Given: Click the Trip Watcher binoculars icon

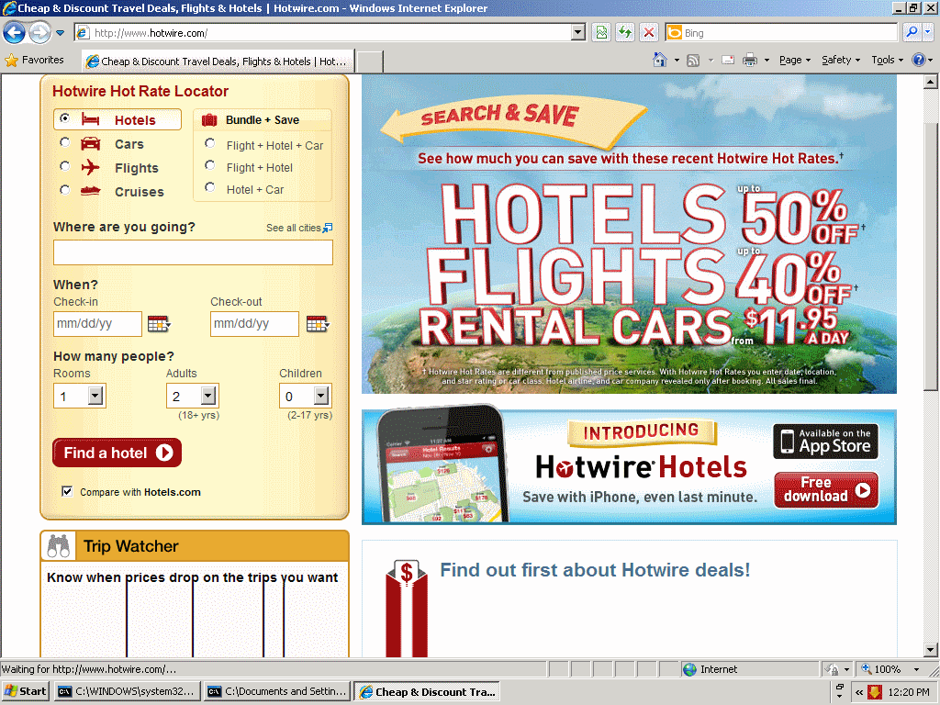Looking at the screenshot, I should point(58,546).
